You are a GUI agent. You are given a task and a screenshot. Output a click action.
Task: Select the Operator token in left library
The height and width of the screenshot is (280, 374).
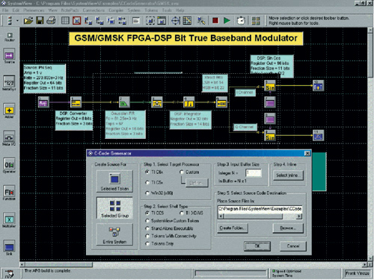tap(9, 165)
